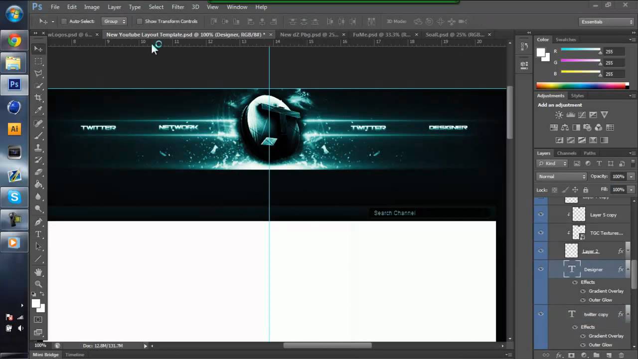This screenshot has width=638, height=359.
Task: Add a Curves adjustment
Action: [x=582, y=115]
